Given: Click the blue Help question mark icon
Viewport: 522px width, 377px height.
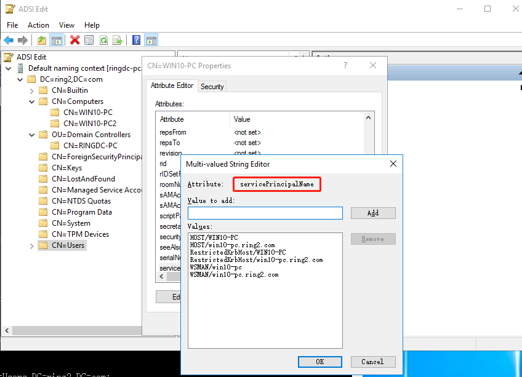Looking at the screenshot, I should click(137, 40).
